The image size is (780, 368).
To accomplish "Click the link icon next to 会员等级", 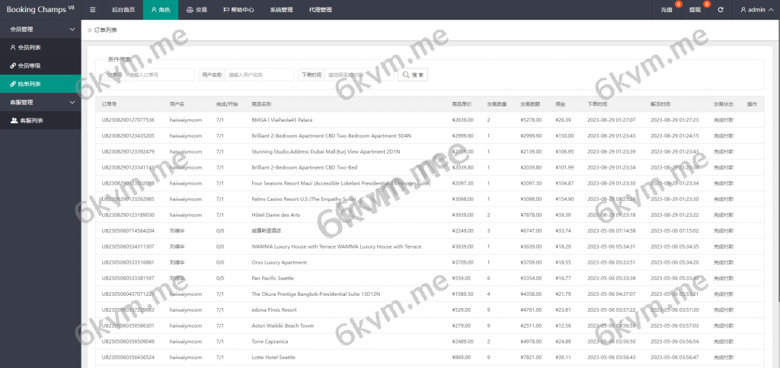I will point(12,65).
